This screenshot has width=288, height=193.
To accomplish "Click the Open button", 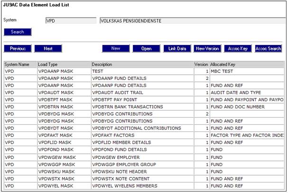I will click(x=147, y=49).
